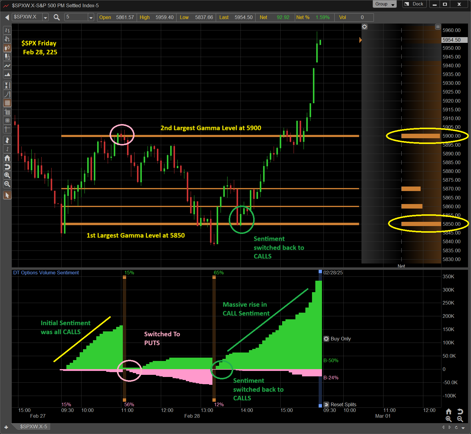Select the line chart style
471x434 pixels.
[x=7, y=65]
